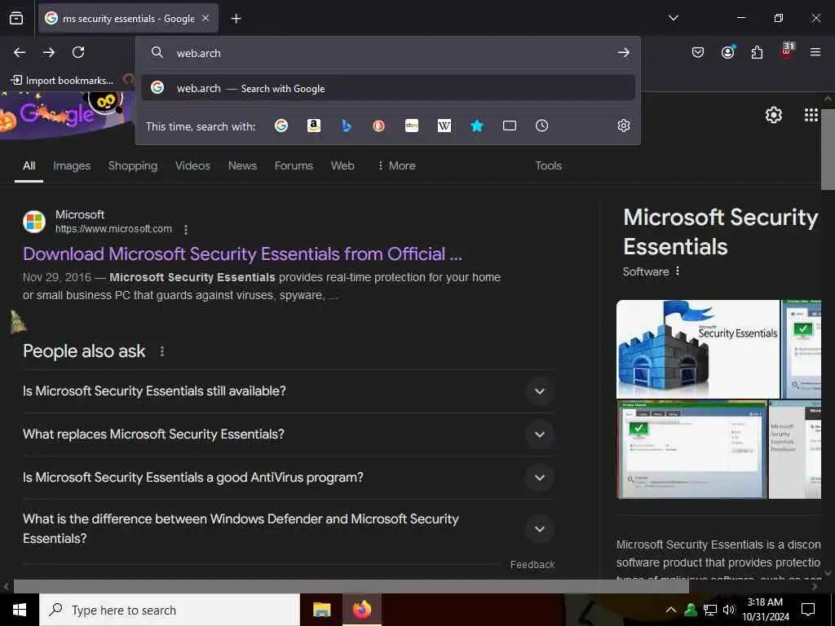Switch to Web tab

342,165
